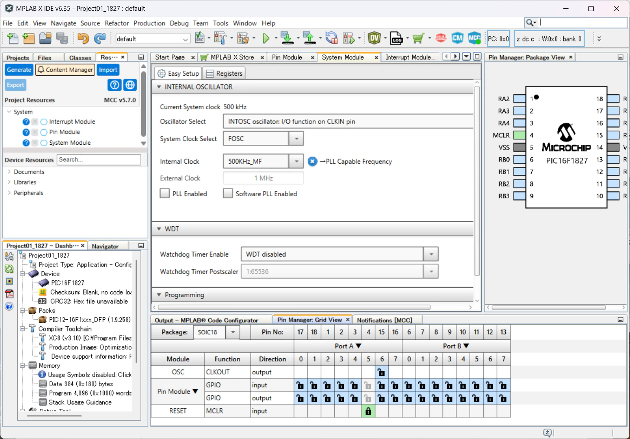This screenshot has width=630, height=439.
Task: Click the LOG file toolbar icon
Action: point(396,38)
